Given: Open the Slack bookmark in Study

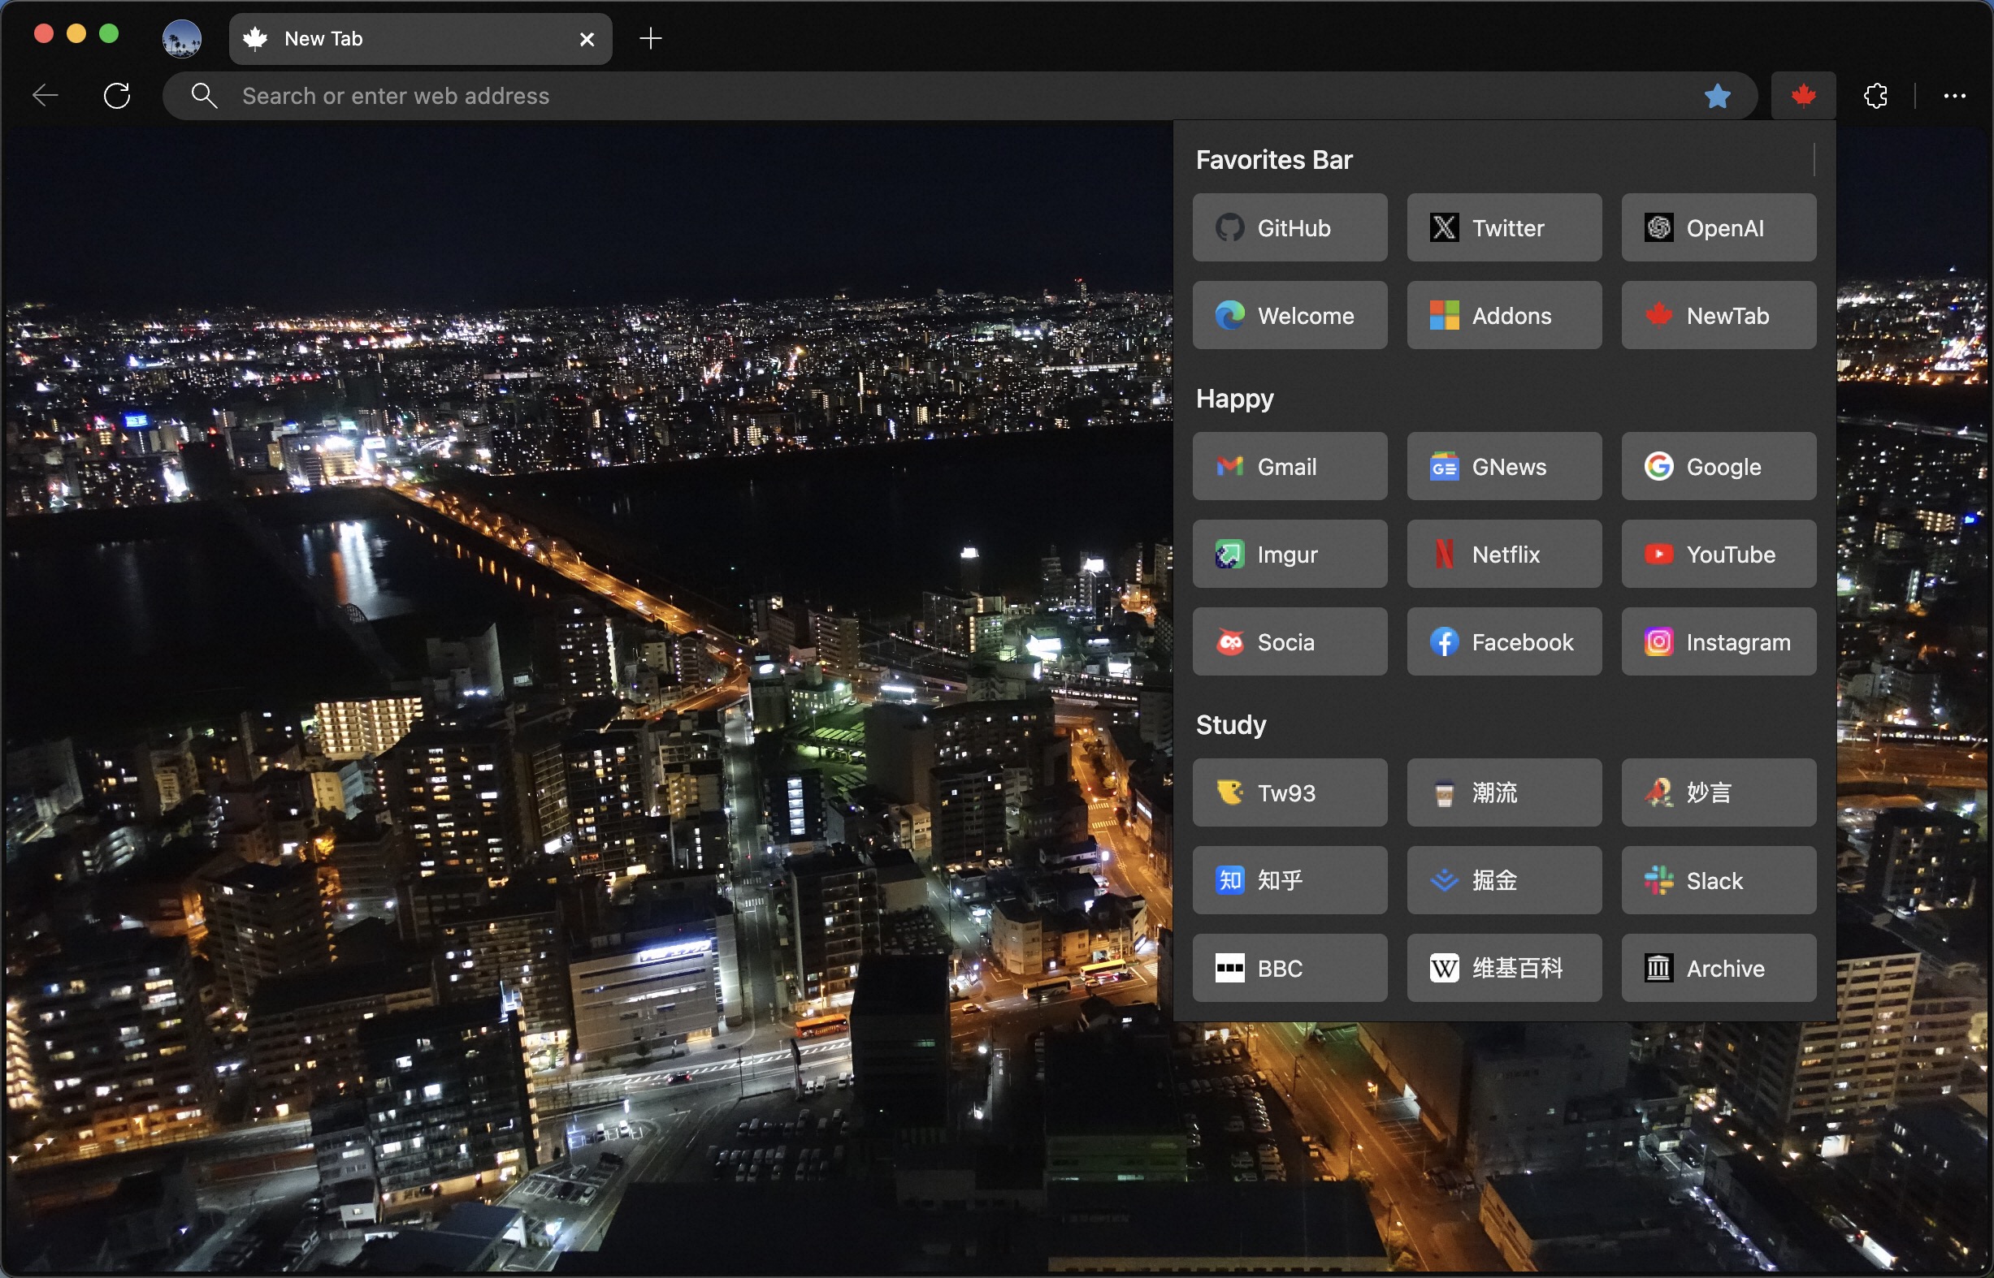Looking at the screenshot, I should click(x=1718, y=880).
